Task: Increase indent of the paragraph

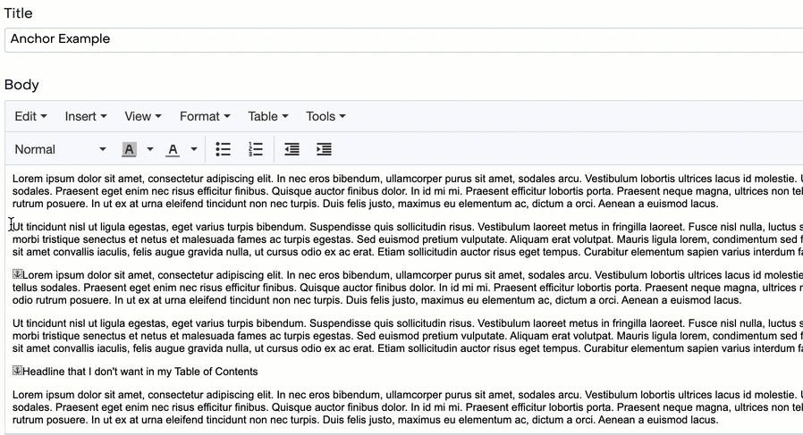Action: pyautogui.click(x=324, y=149)
